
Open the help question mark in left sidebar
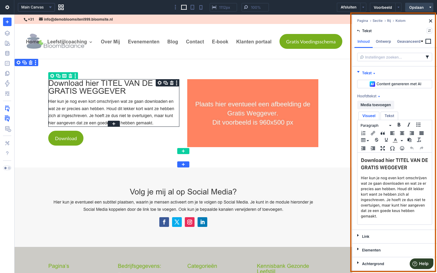7,153
